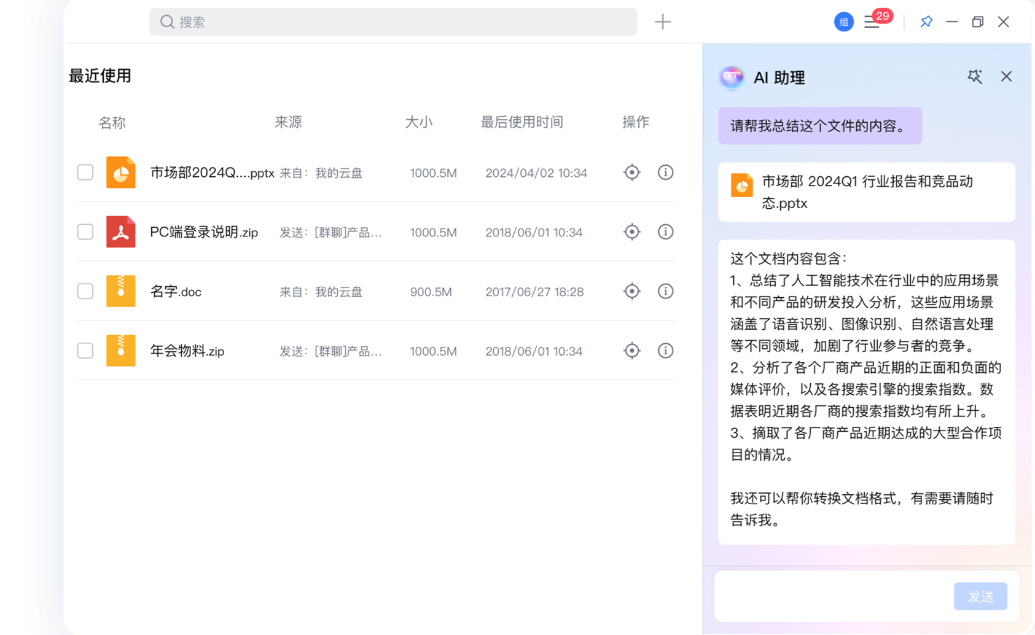1035x635 pixels.
Task: Check the checkbox for PC端登录说明.zip
Action: (85, 232)
